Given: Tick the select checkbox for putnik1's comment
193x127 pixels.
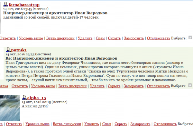Looking at the screenshot, I should (190, 85).
